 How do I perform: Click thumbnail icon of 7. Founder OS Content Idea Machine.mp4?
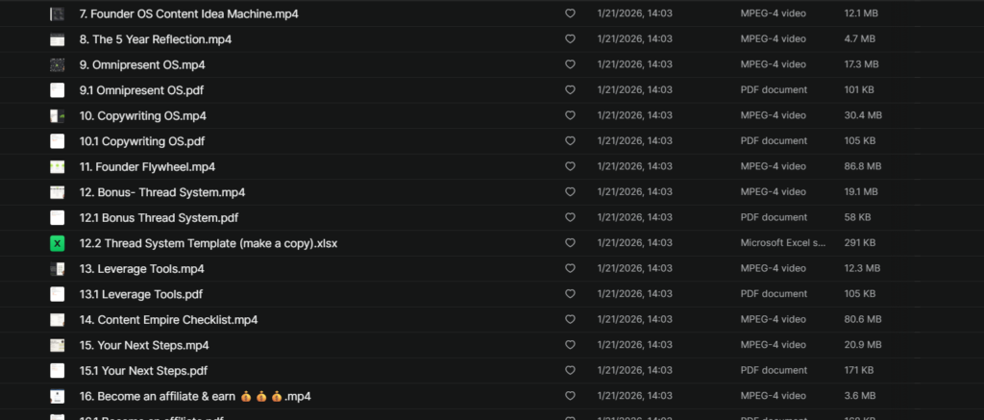click(58, 14)
